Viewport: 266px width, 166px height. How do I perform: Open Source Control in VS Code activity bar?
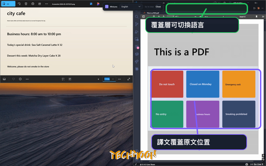click(x=137, y=24)
